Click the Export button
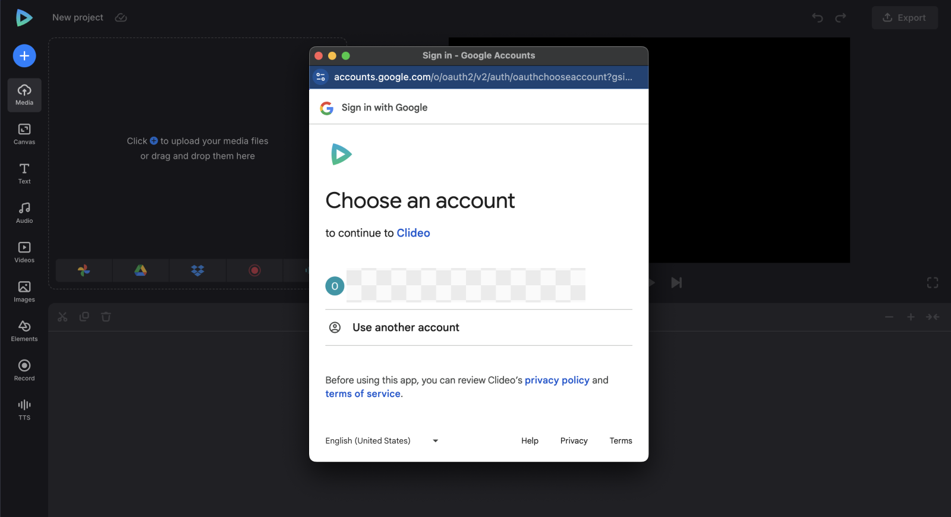 (905, 18)
